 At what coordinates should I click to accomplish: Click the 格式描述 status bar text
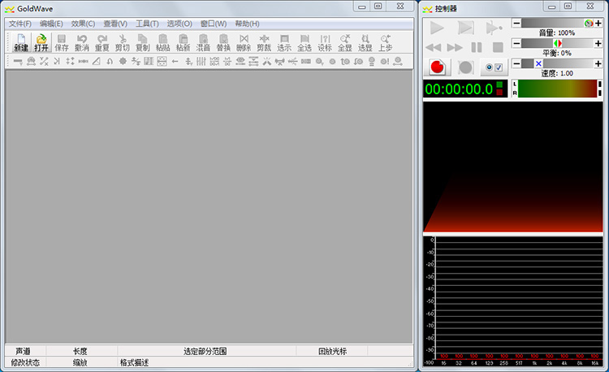134,363
